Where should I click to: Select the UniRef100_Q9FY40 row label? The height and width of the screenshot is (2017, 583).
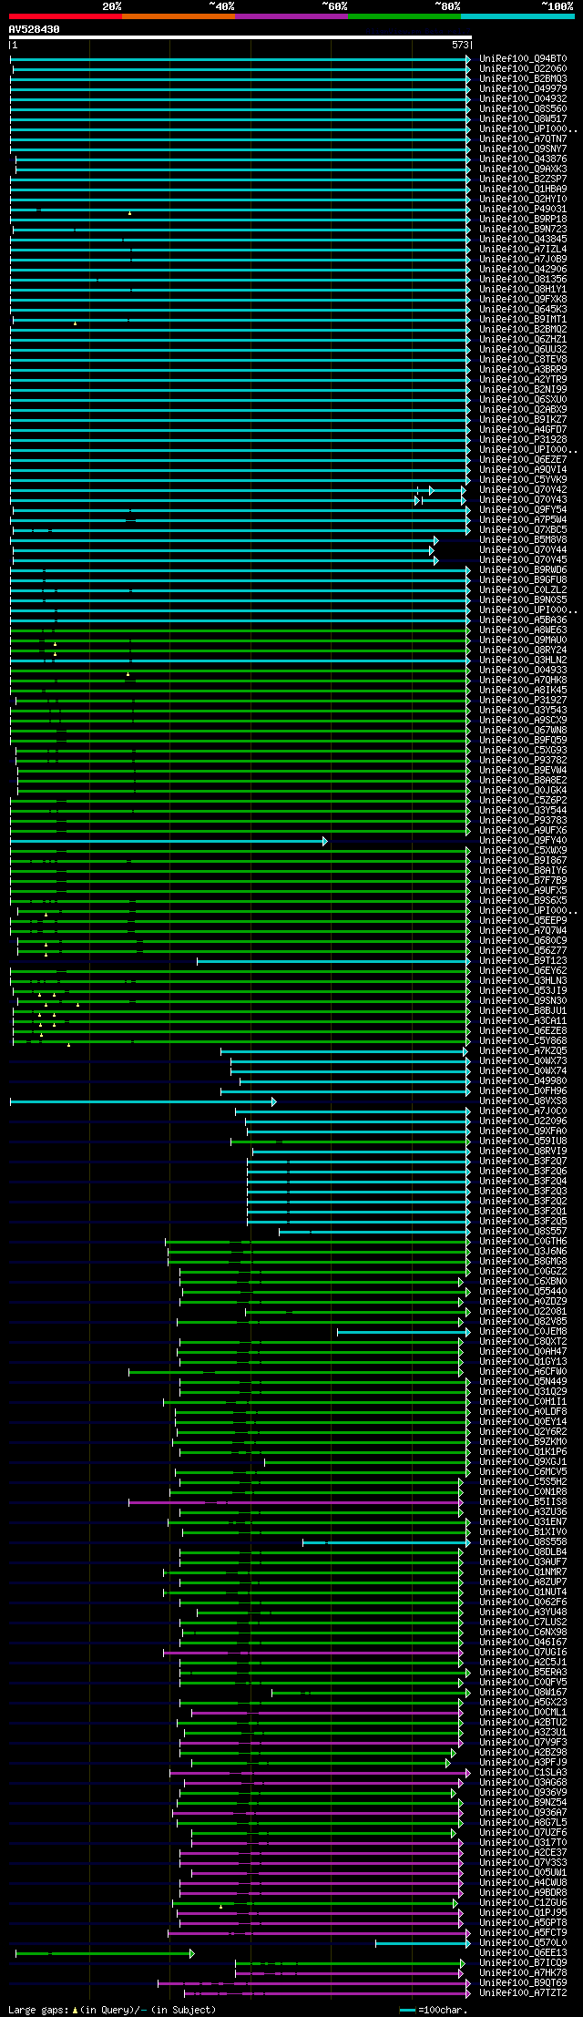pos(523,840)
